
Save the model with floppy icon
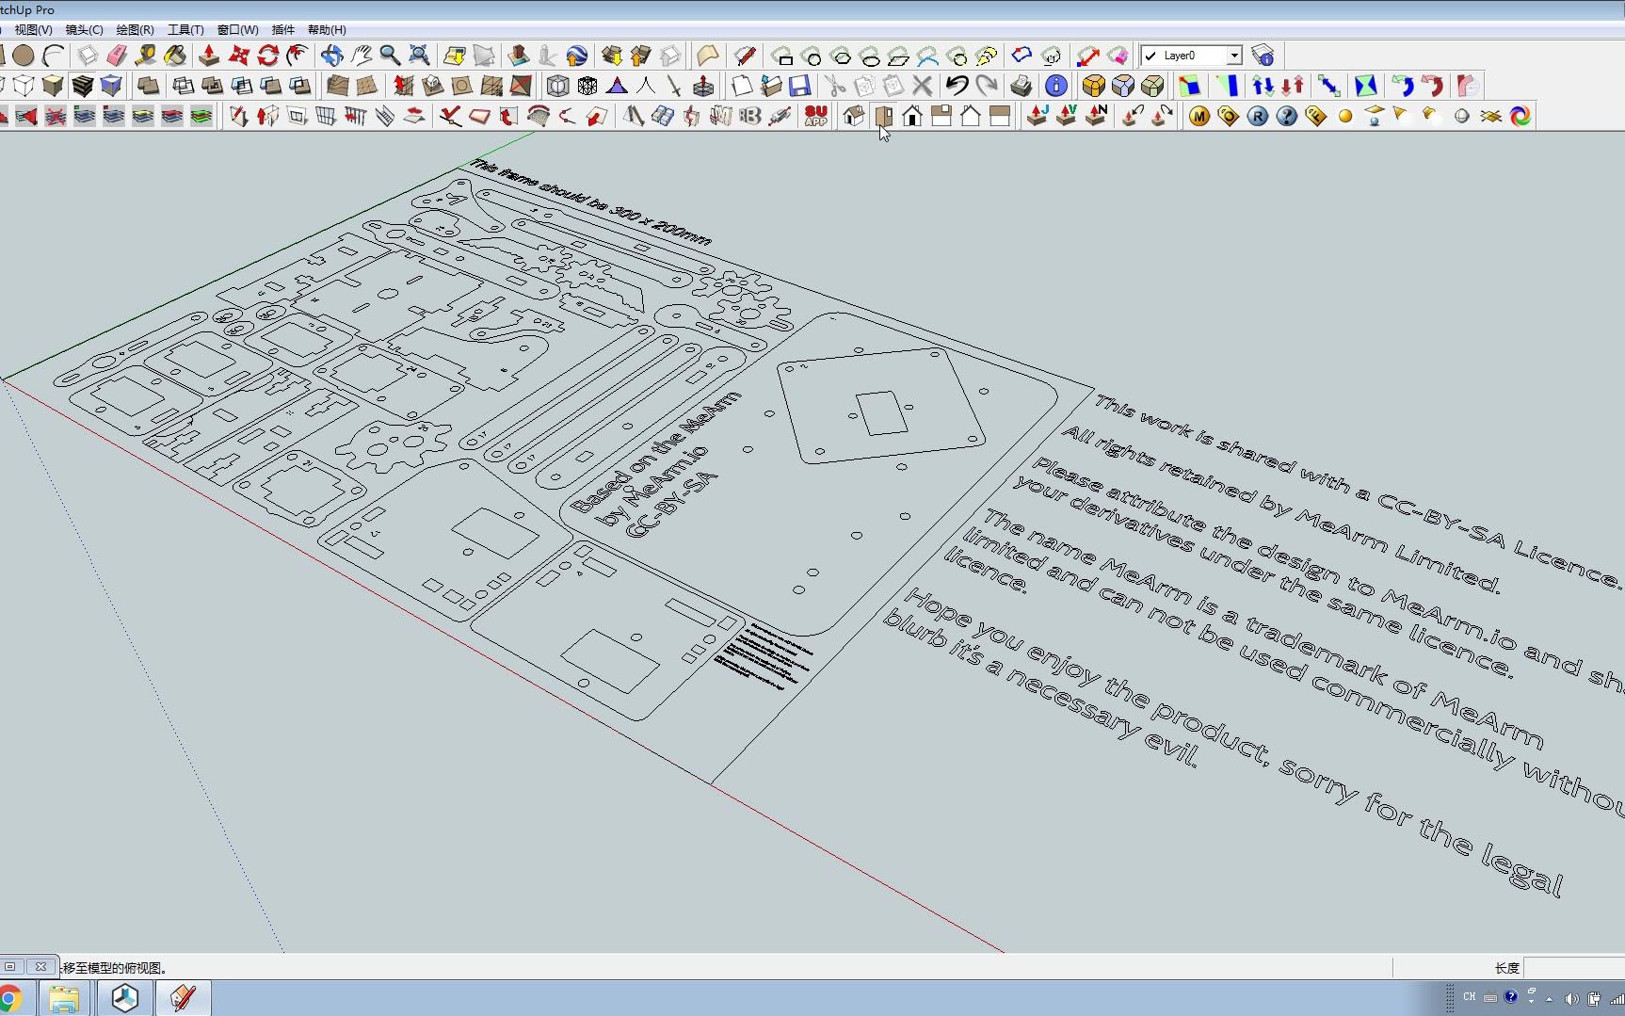click(x=800, y=86)
